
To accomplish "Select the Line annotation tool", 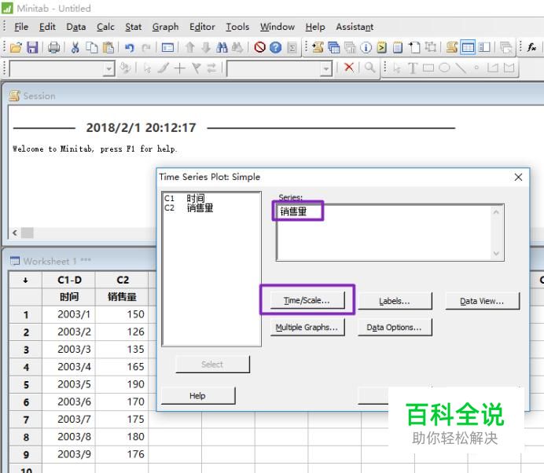I will (x=461, y=68).
